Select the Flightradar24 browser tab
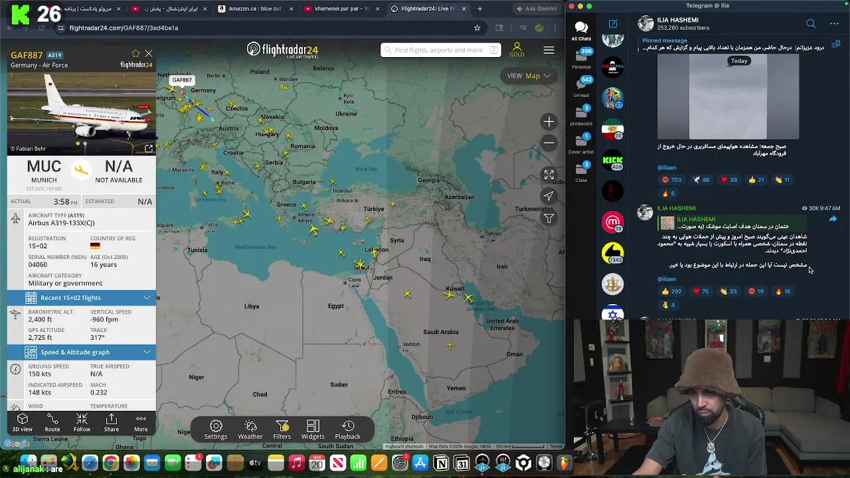The height and width of the screenshot is (478, 850). click(428, 9)
